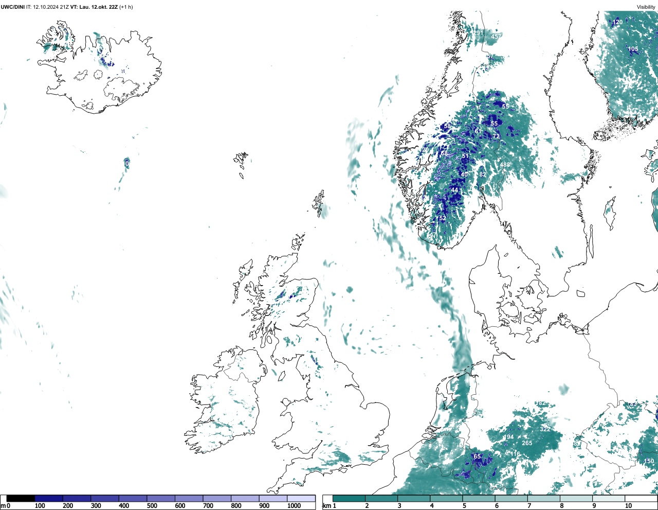Click the '68' value in western Norway
The width and height of the screenshot is (658, 510).
point(444,154)
